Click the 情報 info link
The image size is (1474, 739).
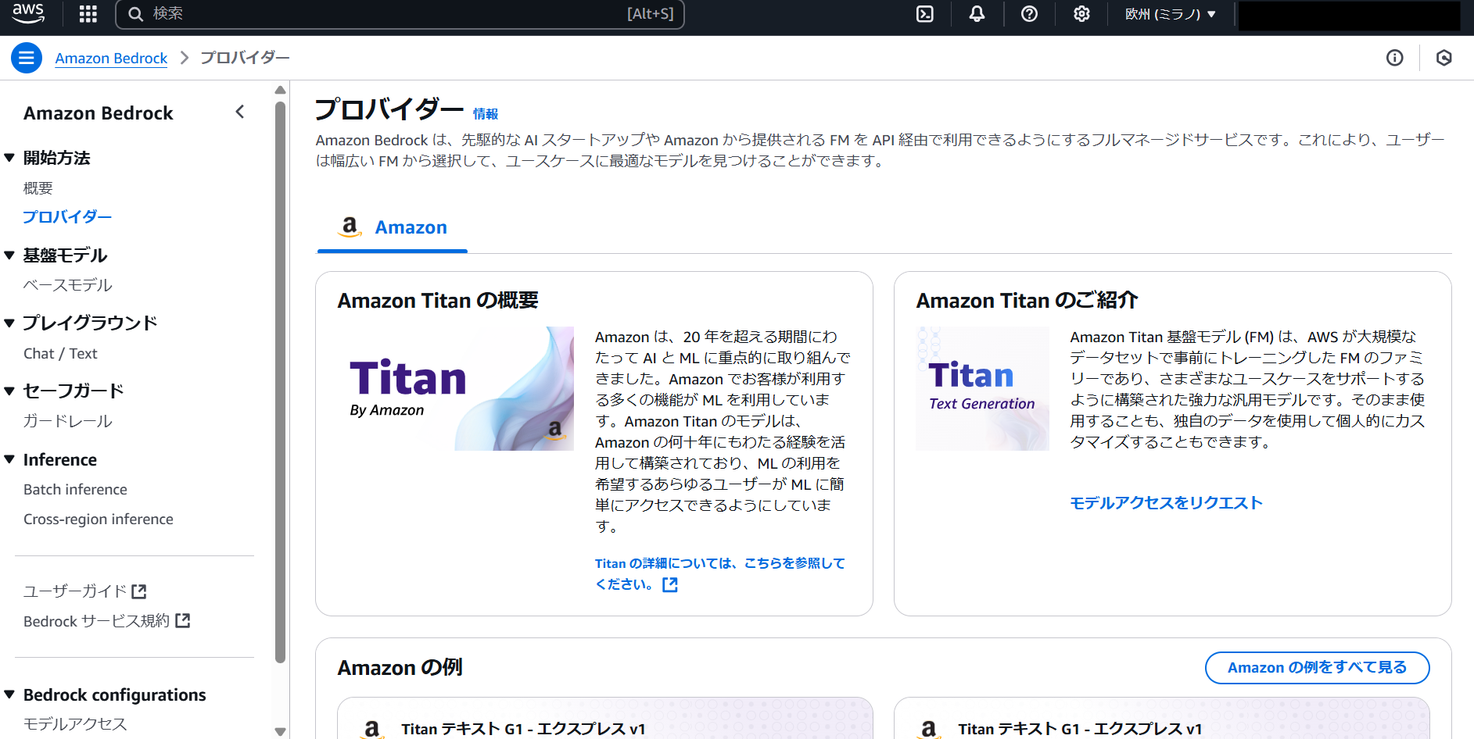click(x=486, y=114)
